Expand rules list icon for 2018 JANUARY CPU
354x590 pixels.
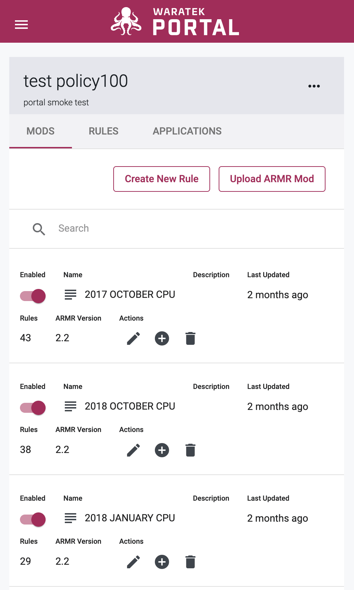point(71,518)
